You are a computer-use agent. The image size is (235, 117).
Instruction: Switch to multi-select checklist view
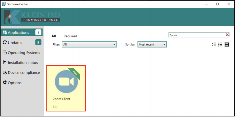(x=214, y=44)
